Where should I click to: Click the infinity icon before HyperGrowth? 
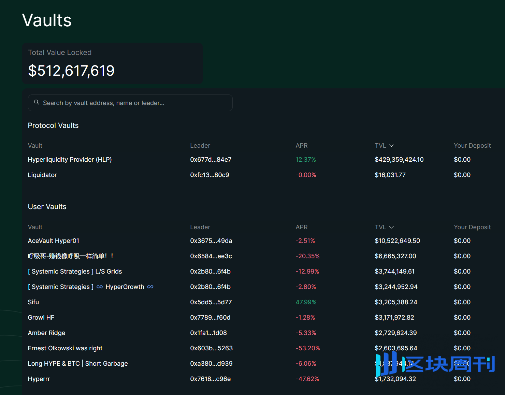tap(100, 287)
